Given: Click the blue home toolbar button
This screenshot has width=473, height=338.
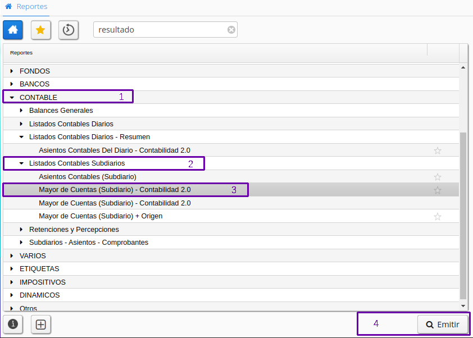Looking at the screenshot, I should click(13, 30).
